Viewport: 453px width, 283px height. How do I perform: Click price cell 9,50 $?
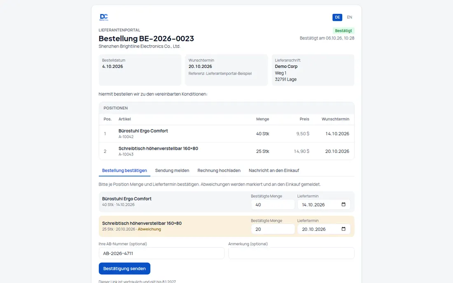[x=303, y=134]
